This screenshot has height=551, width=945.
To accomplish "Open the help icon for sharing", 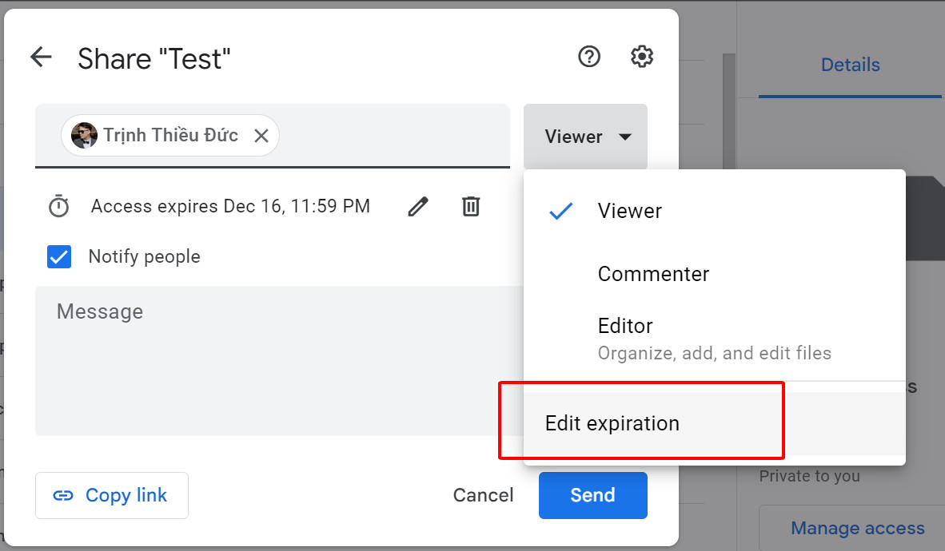I will [589, 57].
